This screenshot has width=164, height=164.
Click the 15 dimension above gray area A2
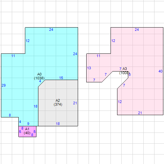point(61,78)
